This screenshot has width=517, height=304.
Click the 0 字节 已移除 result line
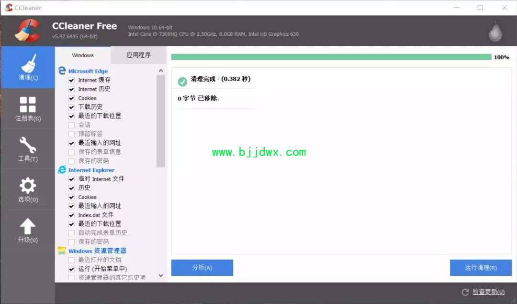coord(198,98)
